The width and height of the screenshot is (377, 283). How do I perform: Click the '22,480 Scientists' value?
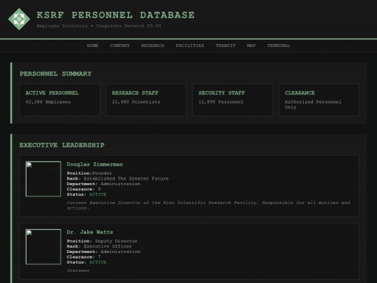point(136,102)
